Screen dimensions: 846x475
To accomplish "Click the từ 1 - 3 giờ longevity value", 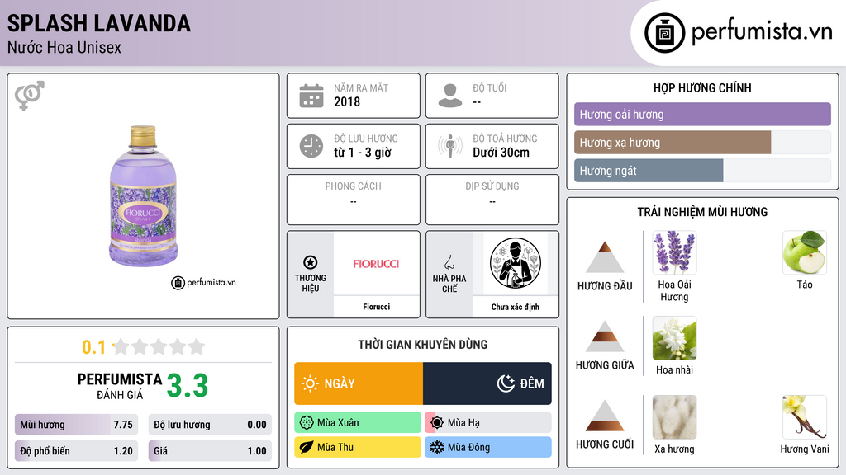I will coord(363,153).
